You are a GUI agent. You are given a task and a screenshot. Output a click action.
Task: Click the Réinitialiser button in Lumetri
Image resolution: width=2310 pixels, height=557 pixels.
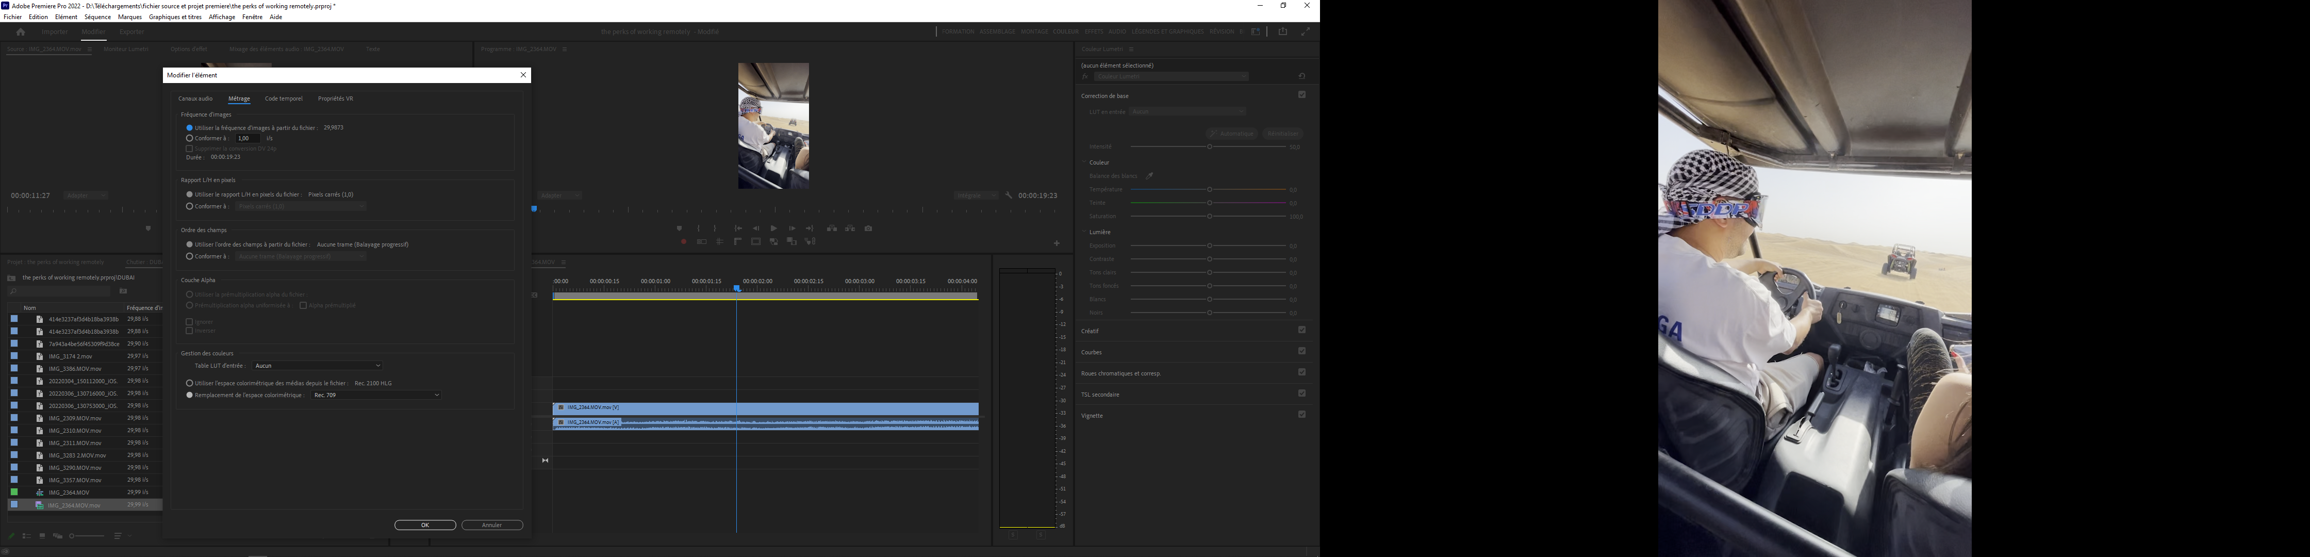click(1283, 134)
